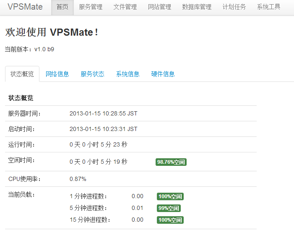294x233 pixels.
Task: Switch to the 系统信息 tab
Action: click(x=127, y=74)
